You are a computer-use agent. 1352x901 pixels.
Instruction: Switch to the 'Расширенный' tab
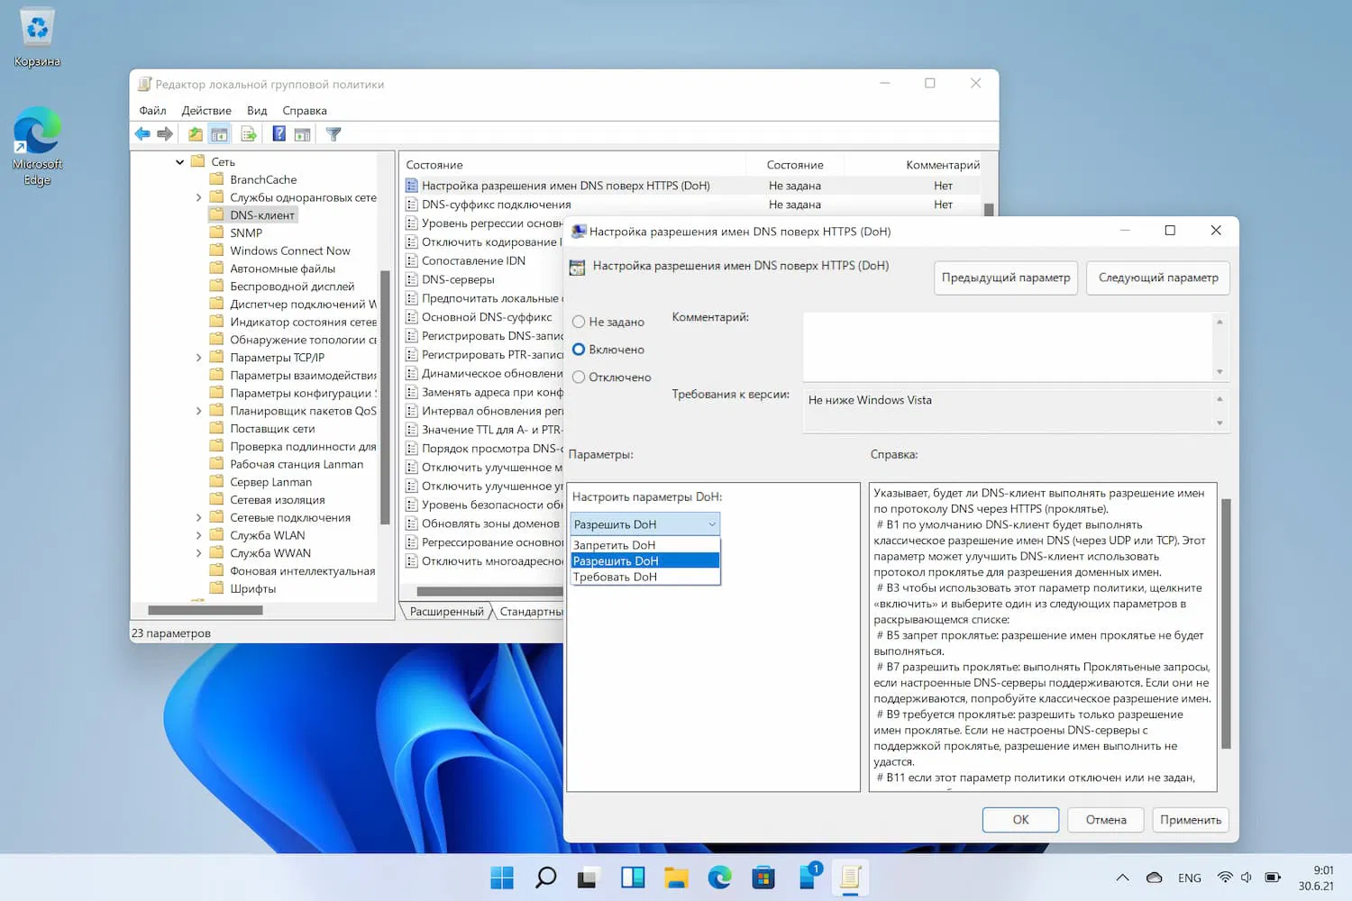click(x=446, y=612)
